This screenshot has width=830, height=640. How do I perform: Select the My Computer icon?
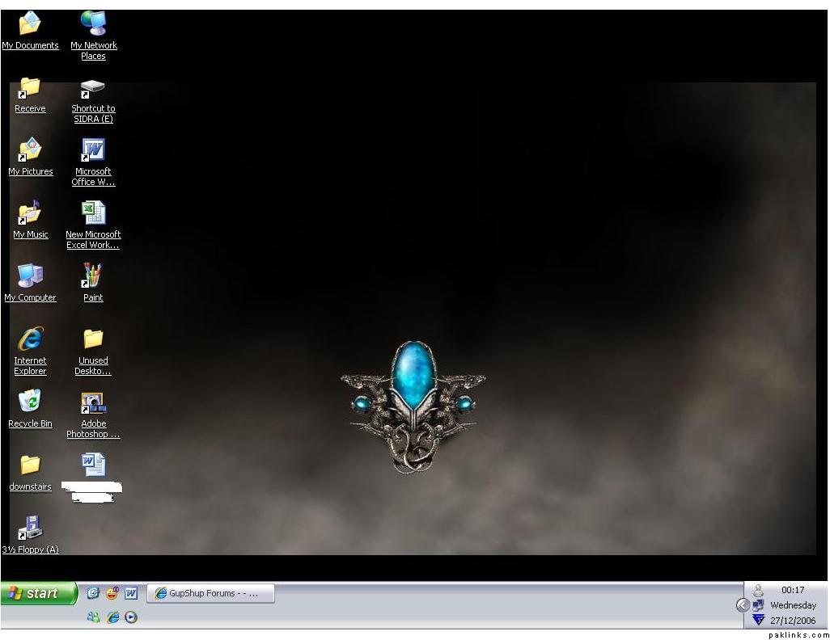click(x=30, y=276)
